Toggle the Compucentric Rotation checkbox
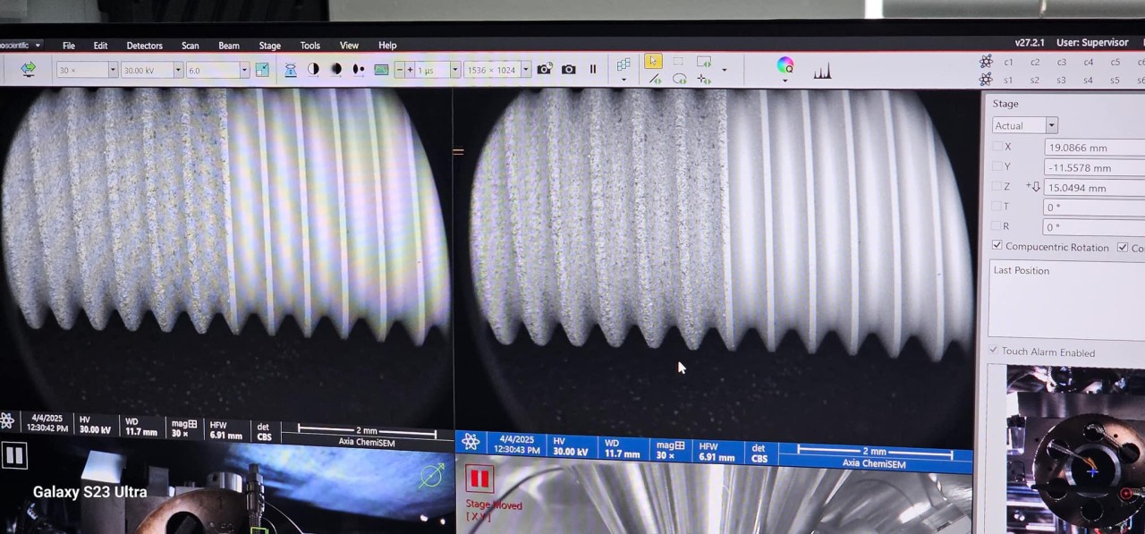The height and width of the screenshot is (534, 1145). (x=997, y=246)
